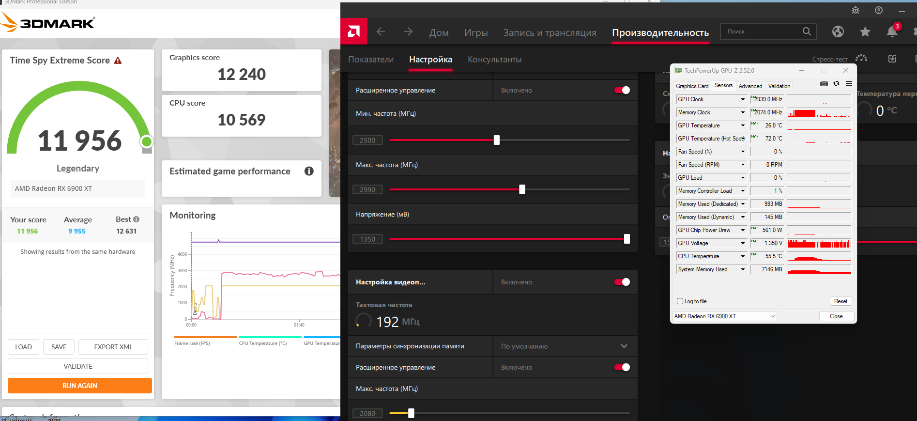Click the 3DMark logo

(x=47, y=22)
